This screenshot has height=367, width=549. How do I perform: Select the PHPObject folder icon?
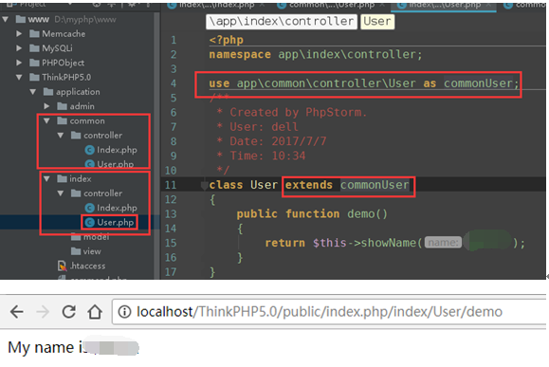click(x=34, y=63)
